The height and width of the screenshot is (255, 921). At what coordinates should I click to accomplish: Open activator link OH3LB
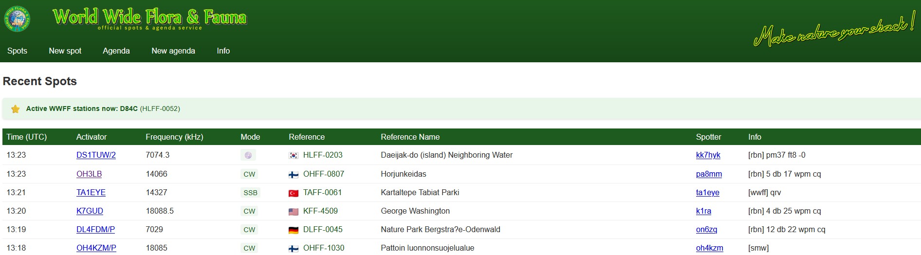point(89,174)
